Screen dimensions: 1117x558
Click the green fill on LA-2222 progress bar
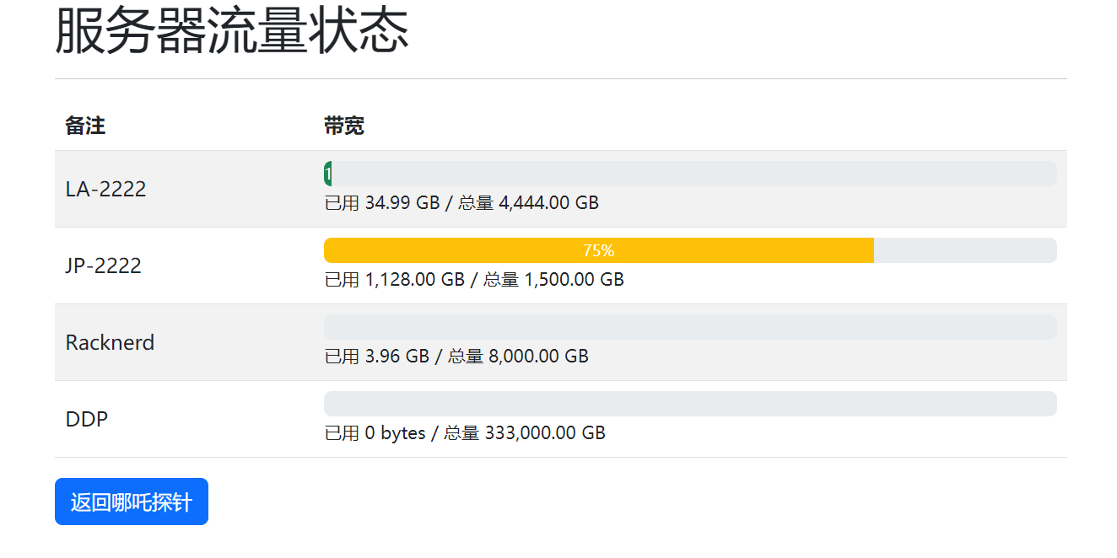327,174
